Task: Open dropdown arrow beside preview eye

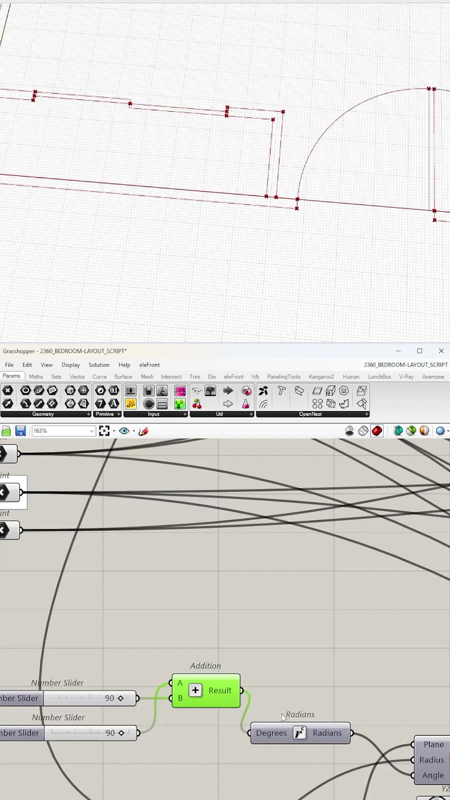Action: click(134, 431)
